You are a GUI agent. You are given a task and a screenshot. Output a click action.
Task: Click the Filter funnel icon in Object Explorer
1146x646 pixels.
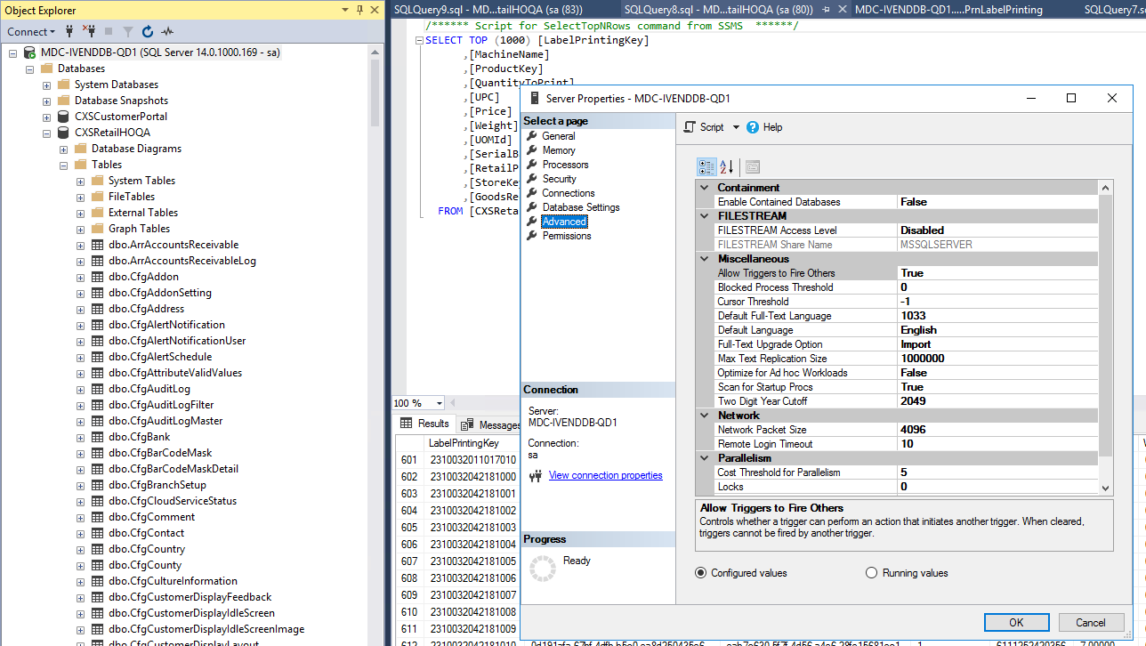(128, 31)
